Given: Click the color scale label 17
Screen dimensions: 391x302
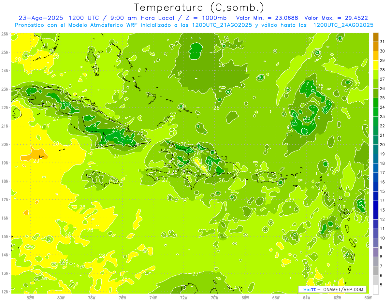Looking at the screenshot, I should [x=382, y=173].
